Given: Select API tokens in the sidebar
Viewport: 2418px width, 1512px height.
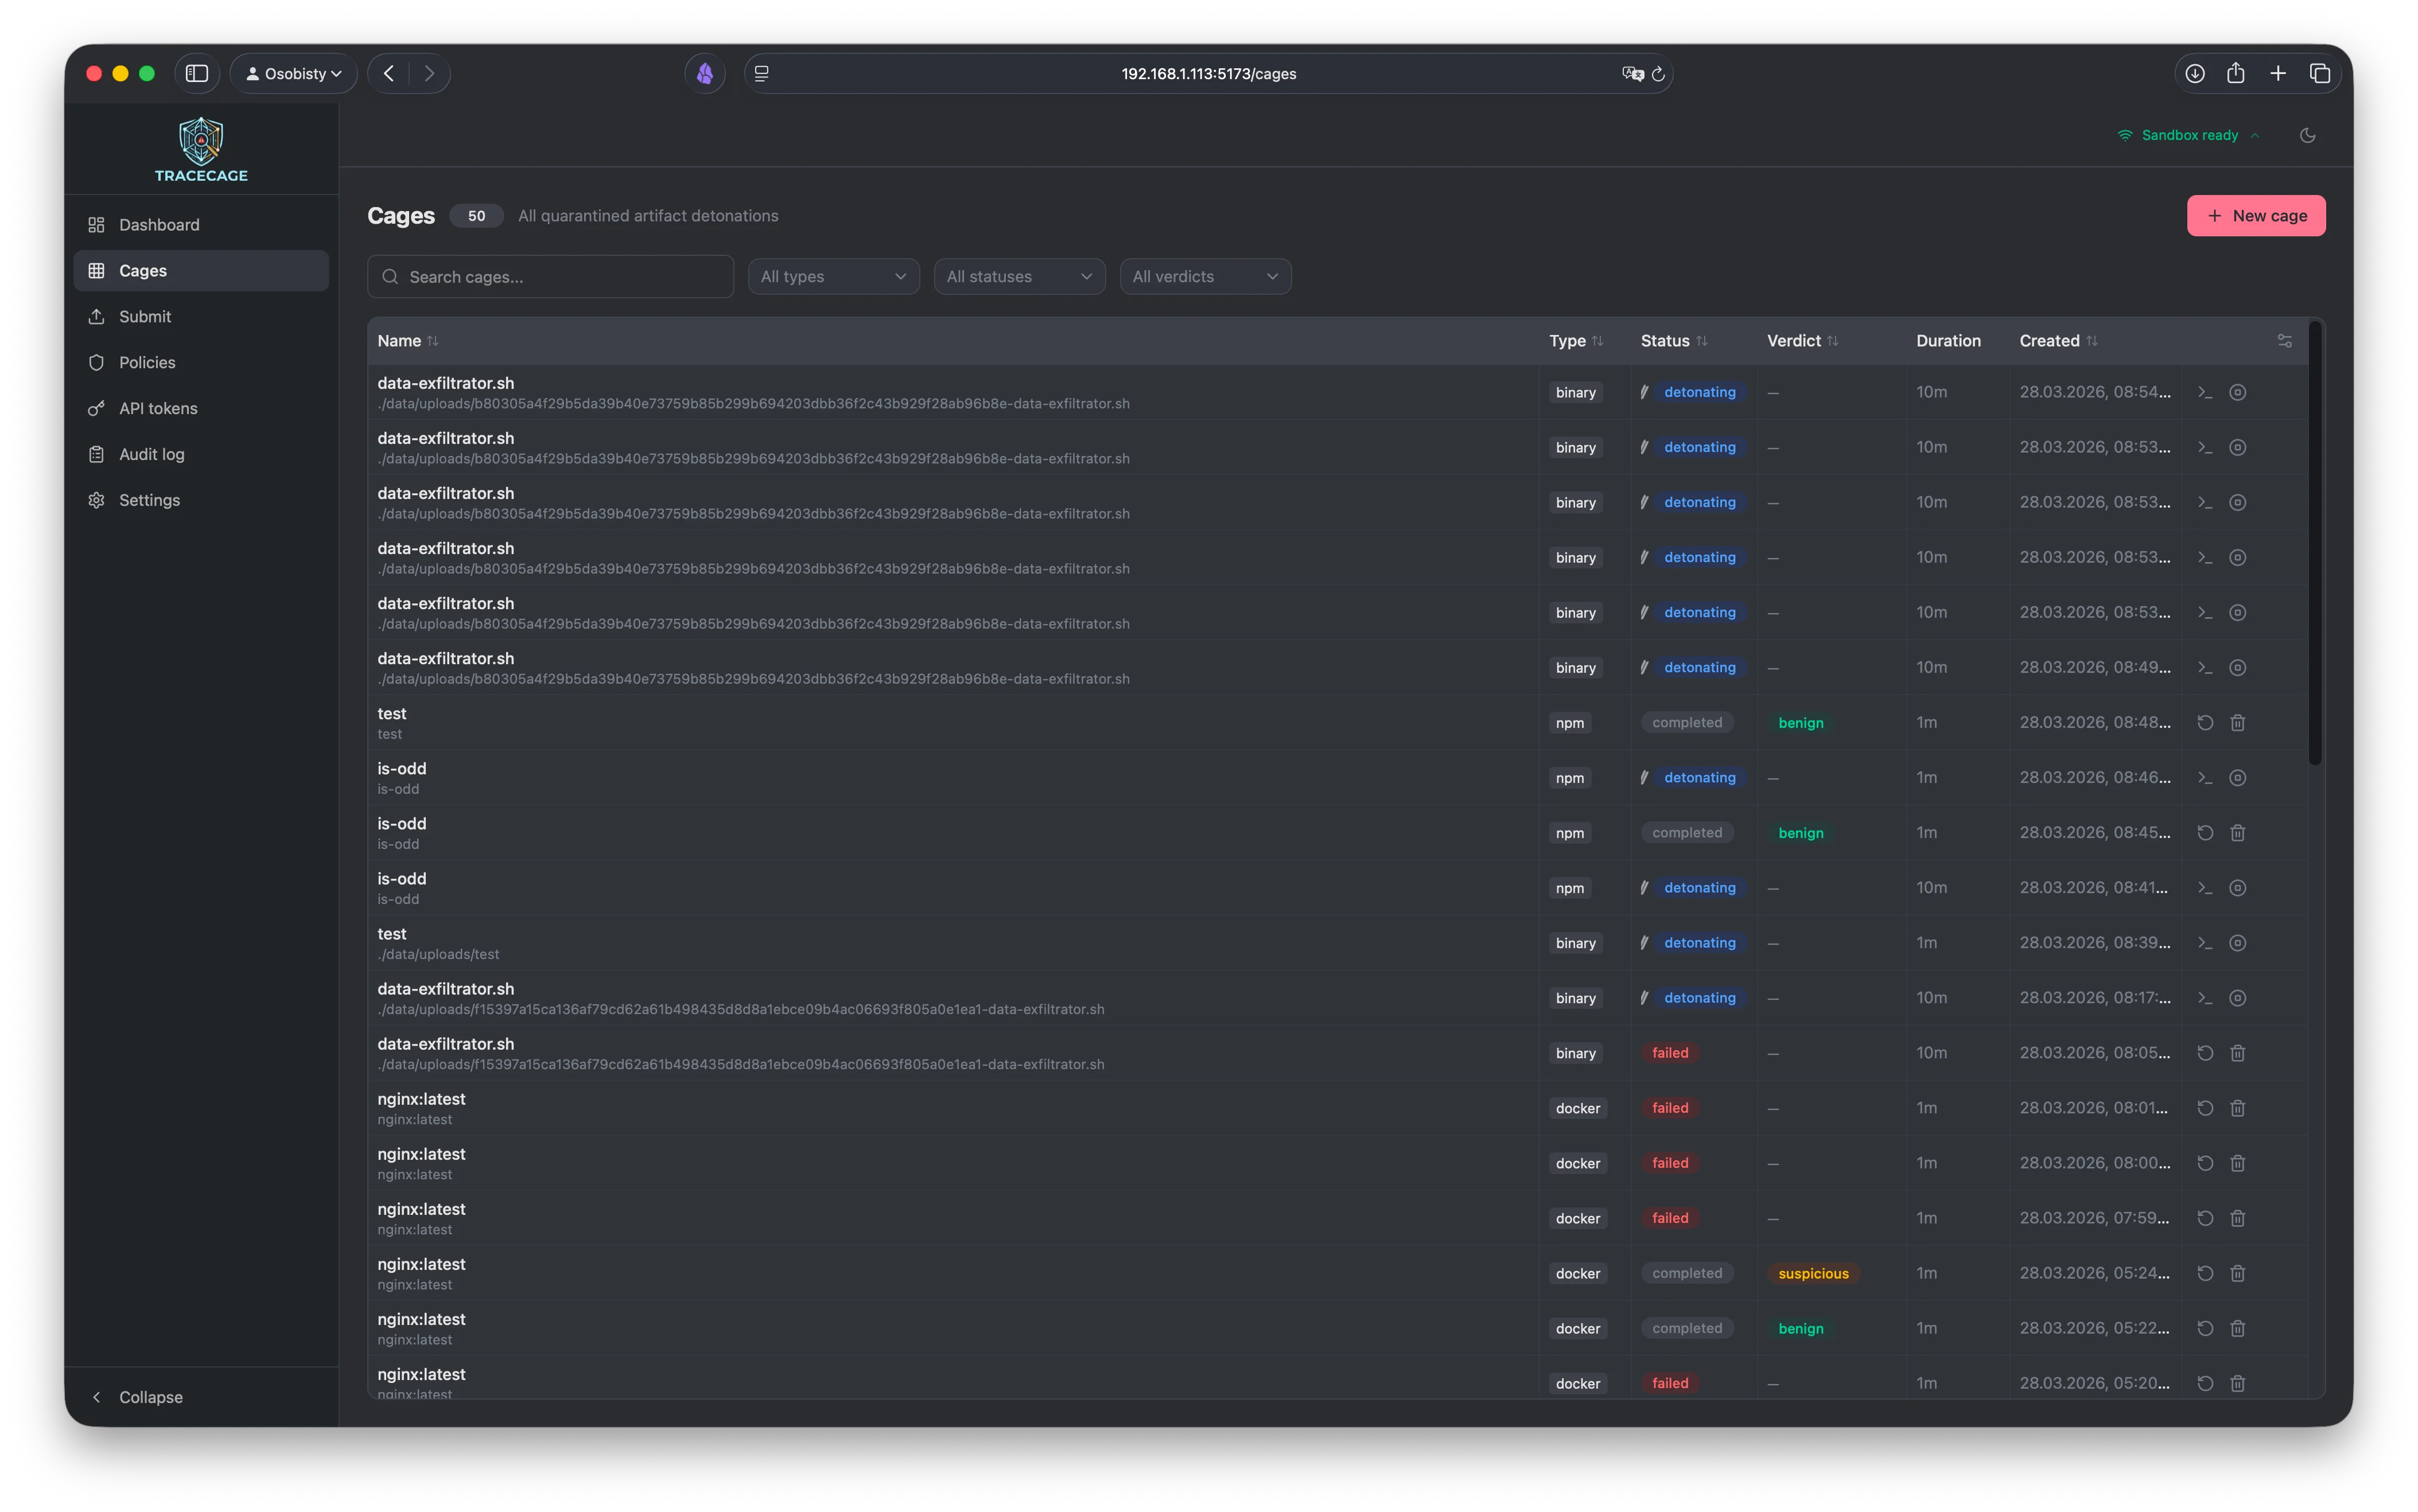Looking at the screenshot, I should click(157, 408).
